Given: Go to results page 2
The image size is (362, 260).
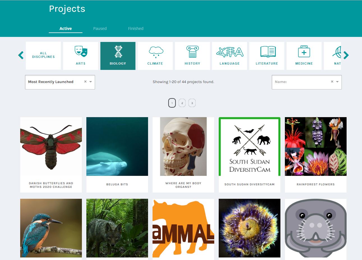Looking at the screenshot, I should 182,103.
